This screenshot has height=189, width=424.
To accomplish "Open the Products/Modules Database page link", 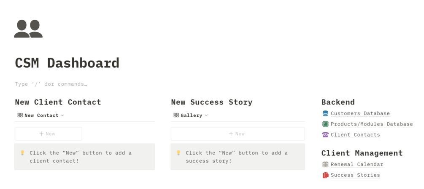I will pyautogui.click(x=371, y=124).
